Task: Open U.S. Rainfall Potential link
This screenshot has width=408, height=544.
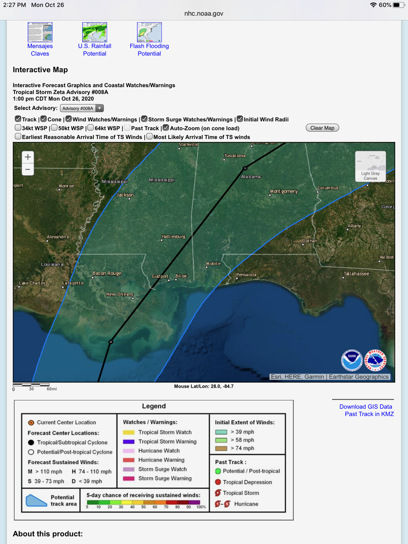Action: [x=95, y=50]
